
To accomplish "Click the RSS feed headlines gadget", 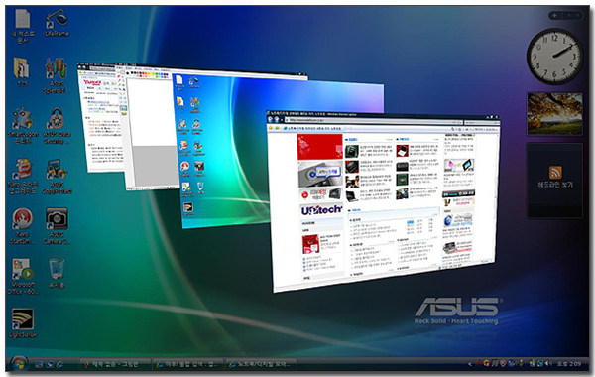I will [554, 180].
